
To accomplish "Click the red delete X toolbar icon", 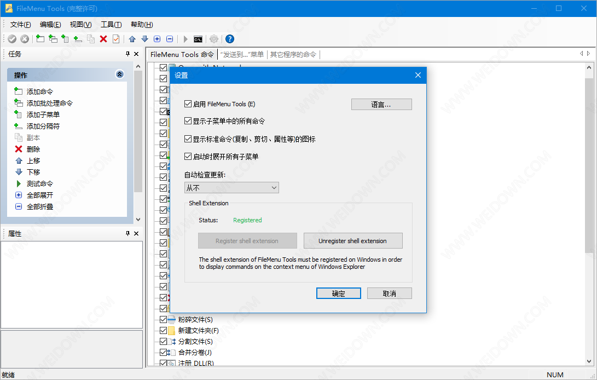I will 103,39.
